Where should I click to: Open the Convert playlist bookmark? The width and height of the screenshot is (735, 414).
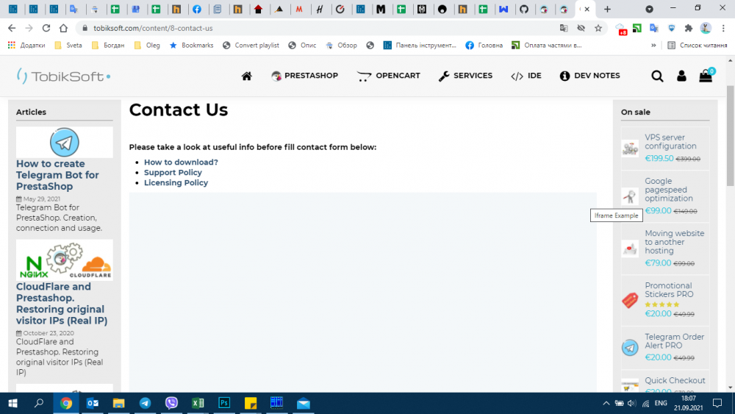coord(251,46)
